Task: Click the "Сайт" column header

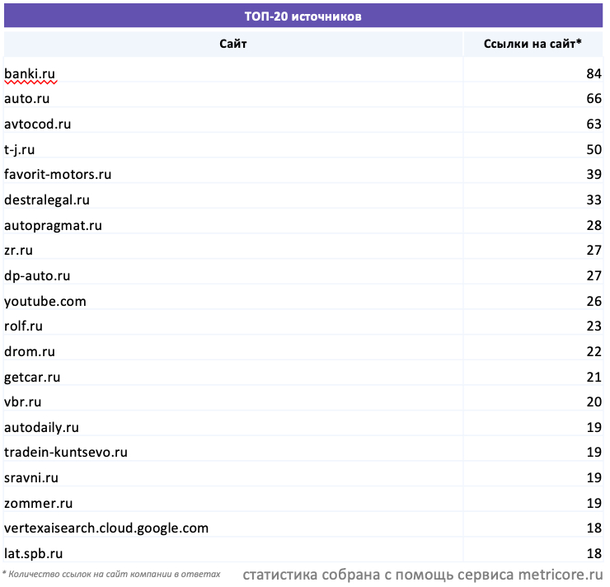Action: tap(233, 44)
